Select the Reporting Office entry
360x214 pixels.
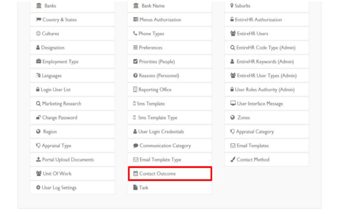pyautogui.click(x=170, y=90)
